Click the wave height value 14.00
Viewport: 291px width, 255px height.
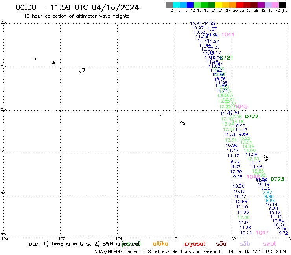click(250, 151)
